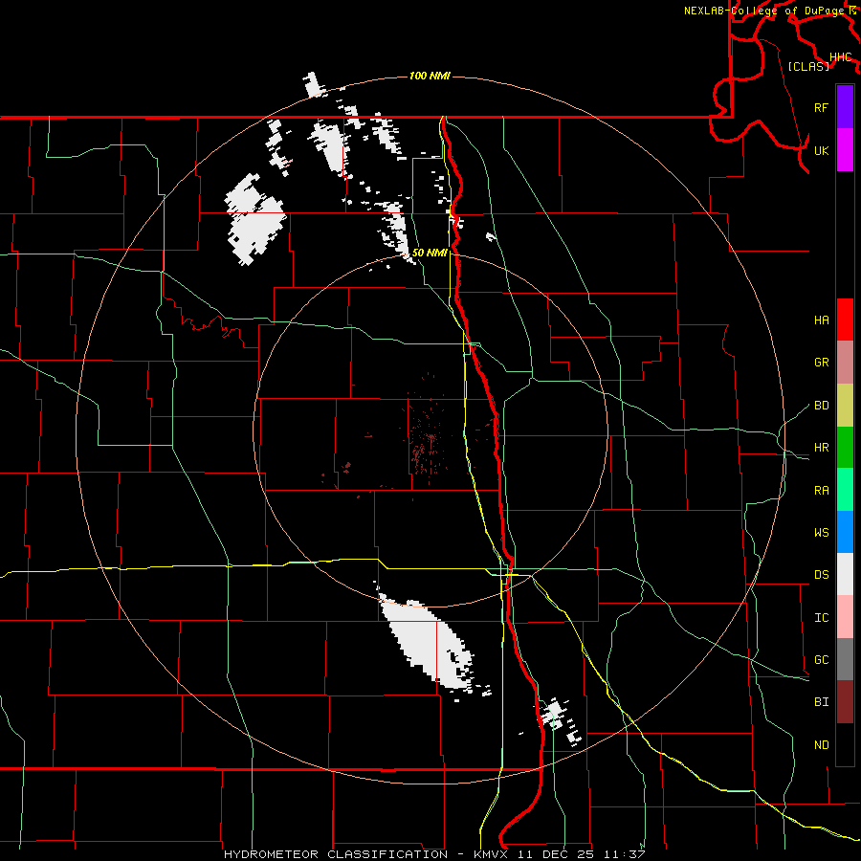Click the '100 NMI' range ring label
This screenshot has width=861, height=861.
(430, 76)
